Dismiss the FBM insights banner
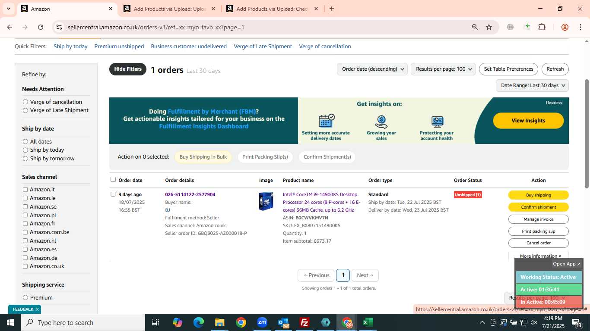 554,103
